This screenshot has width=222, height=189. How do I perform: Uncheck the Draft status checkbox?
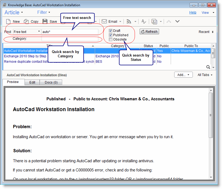110,31
